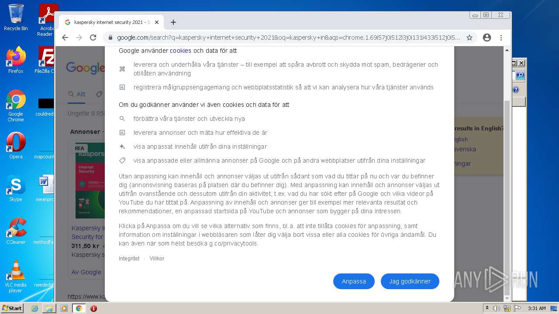Image resolution: width=559 pixels, height=314 pixels.
Task: Open Windows Explorer folder in taskbar
Action: [x=49, y=308]
